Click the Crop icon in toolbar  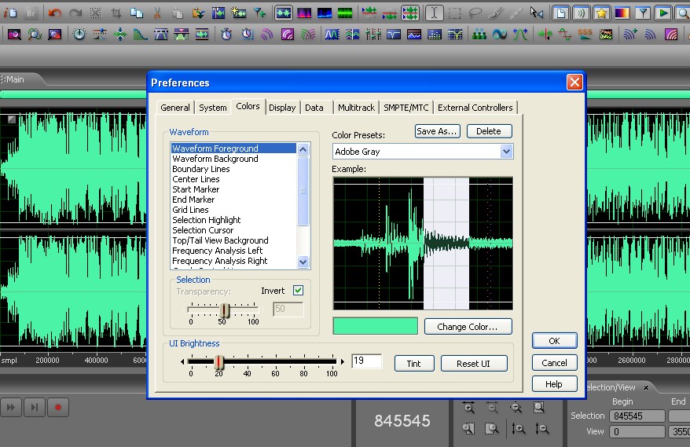point(116,13)
